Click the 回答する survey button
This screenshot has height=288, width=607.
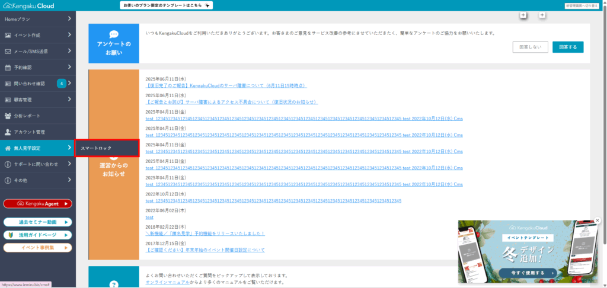(568, 47)
